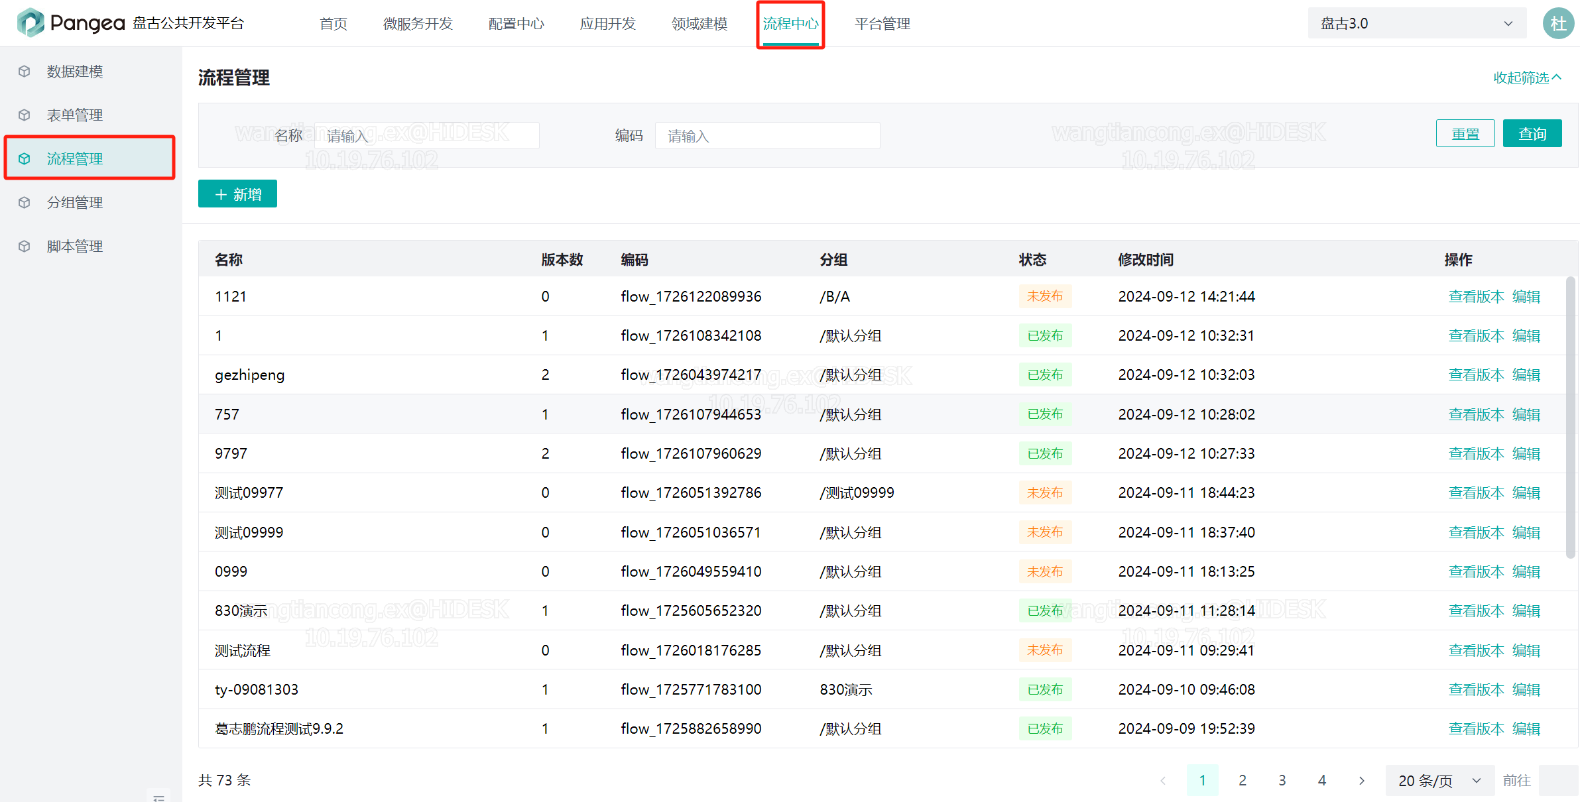1580x802 pixels.
Task: Open the 20 条/页 page size dropdown
Action: pos(1439,780)
